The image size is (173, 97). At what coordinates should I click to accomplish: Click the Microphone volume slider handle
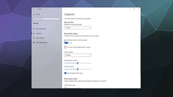78,63
